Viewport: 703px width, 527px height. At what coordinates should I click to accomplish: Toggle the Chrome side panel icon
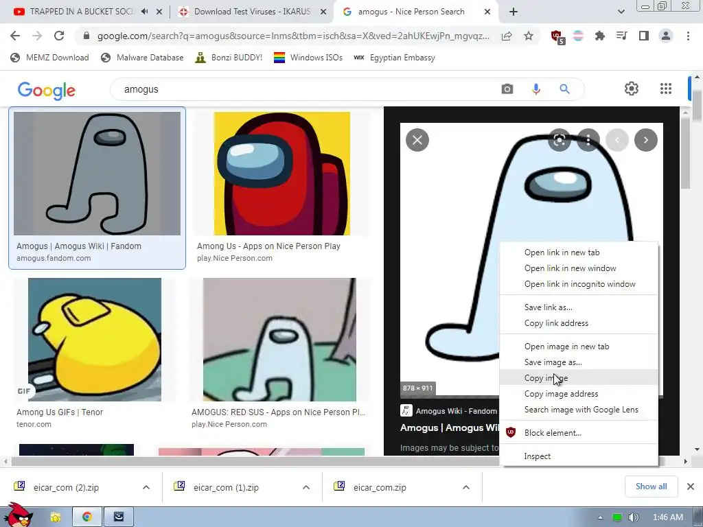point(644,36)
